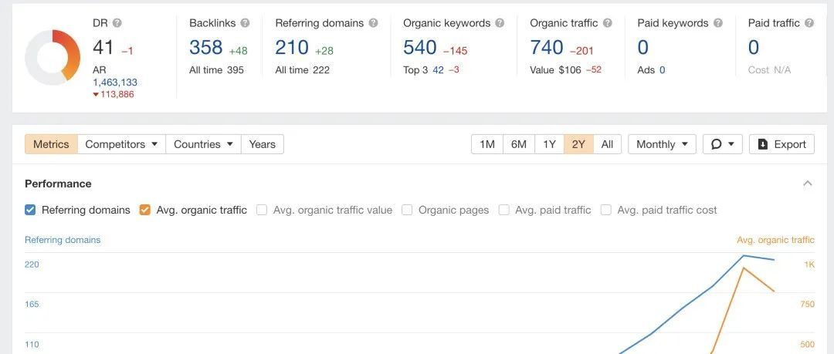Select the 6M time range
Screen dimensions: 834x354
[518, 144]
